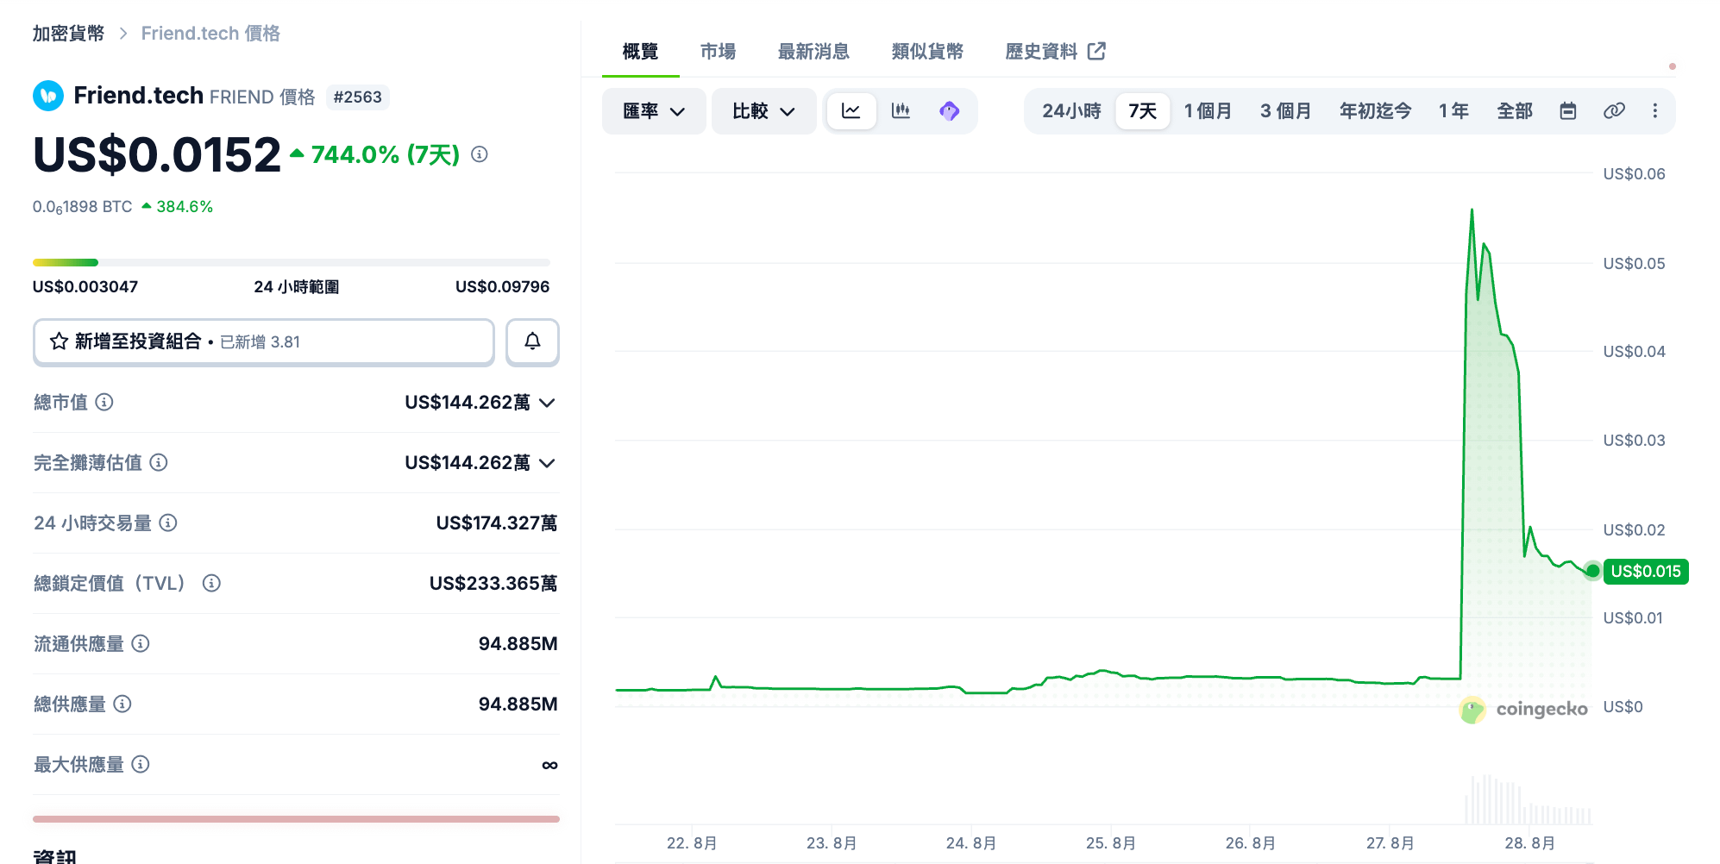Viewport: 1720px width, 864px height.
Task: Go to 加密貨幣 breadcrumb link
Action: (x=68, y=34)
